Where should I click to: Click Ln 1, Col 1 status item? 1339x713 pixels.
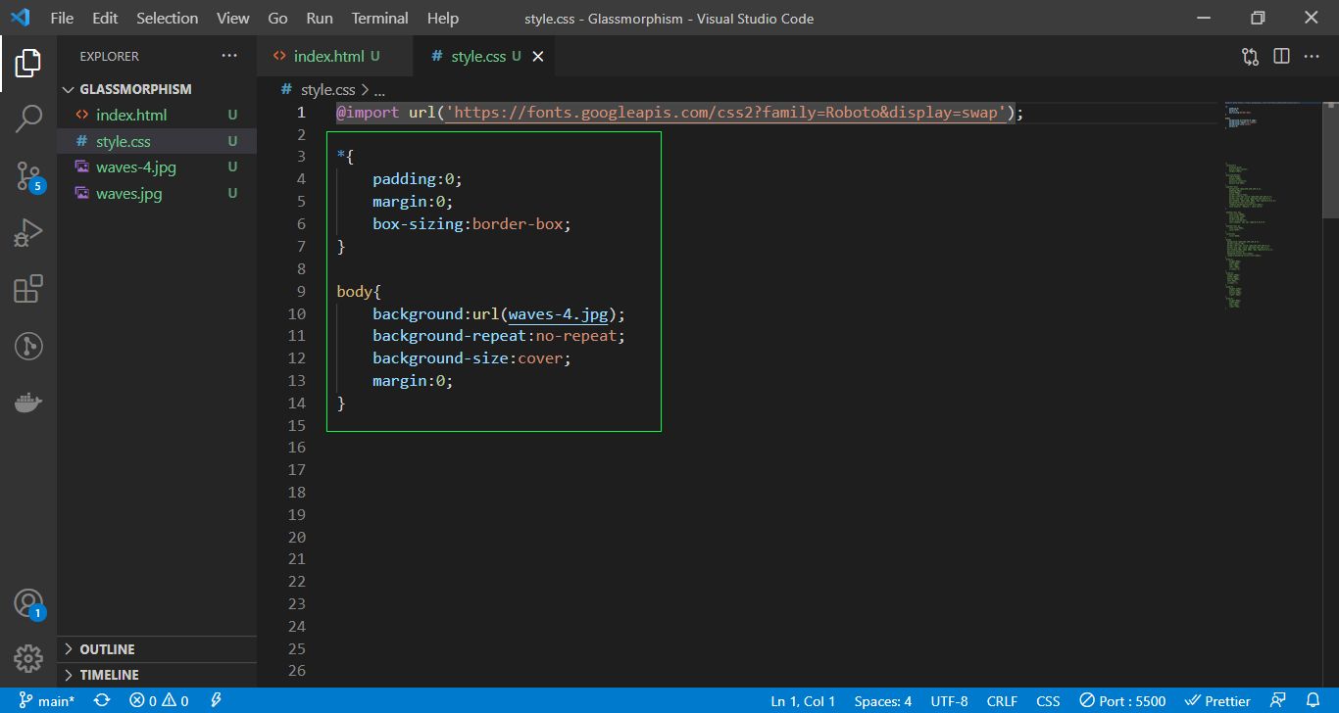tap(803, 701)
